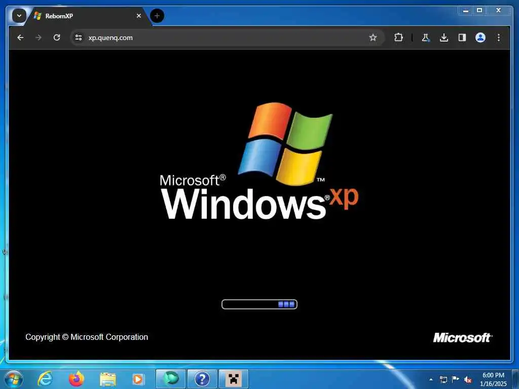
Task: Open the Help question mark taskbar app
Action: click(202, 379)
